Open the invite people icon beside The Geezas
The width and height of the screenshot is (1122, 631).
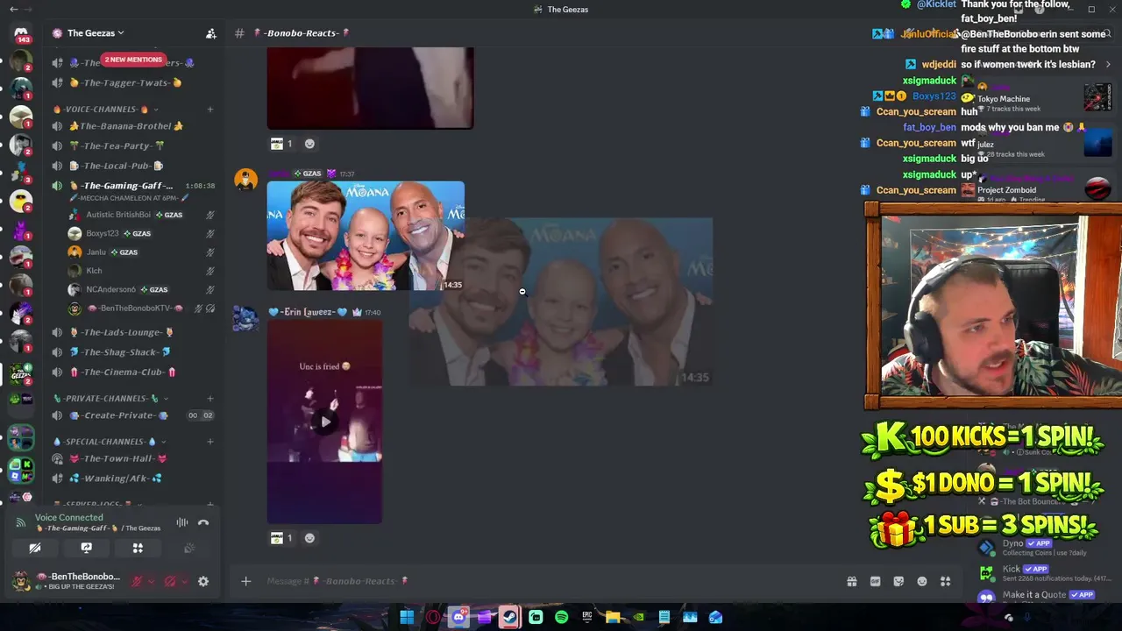click(x=211, y=33)
